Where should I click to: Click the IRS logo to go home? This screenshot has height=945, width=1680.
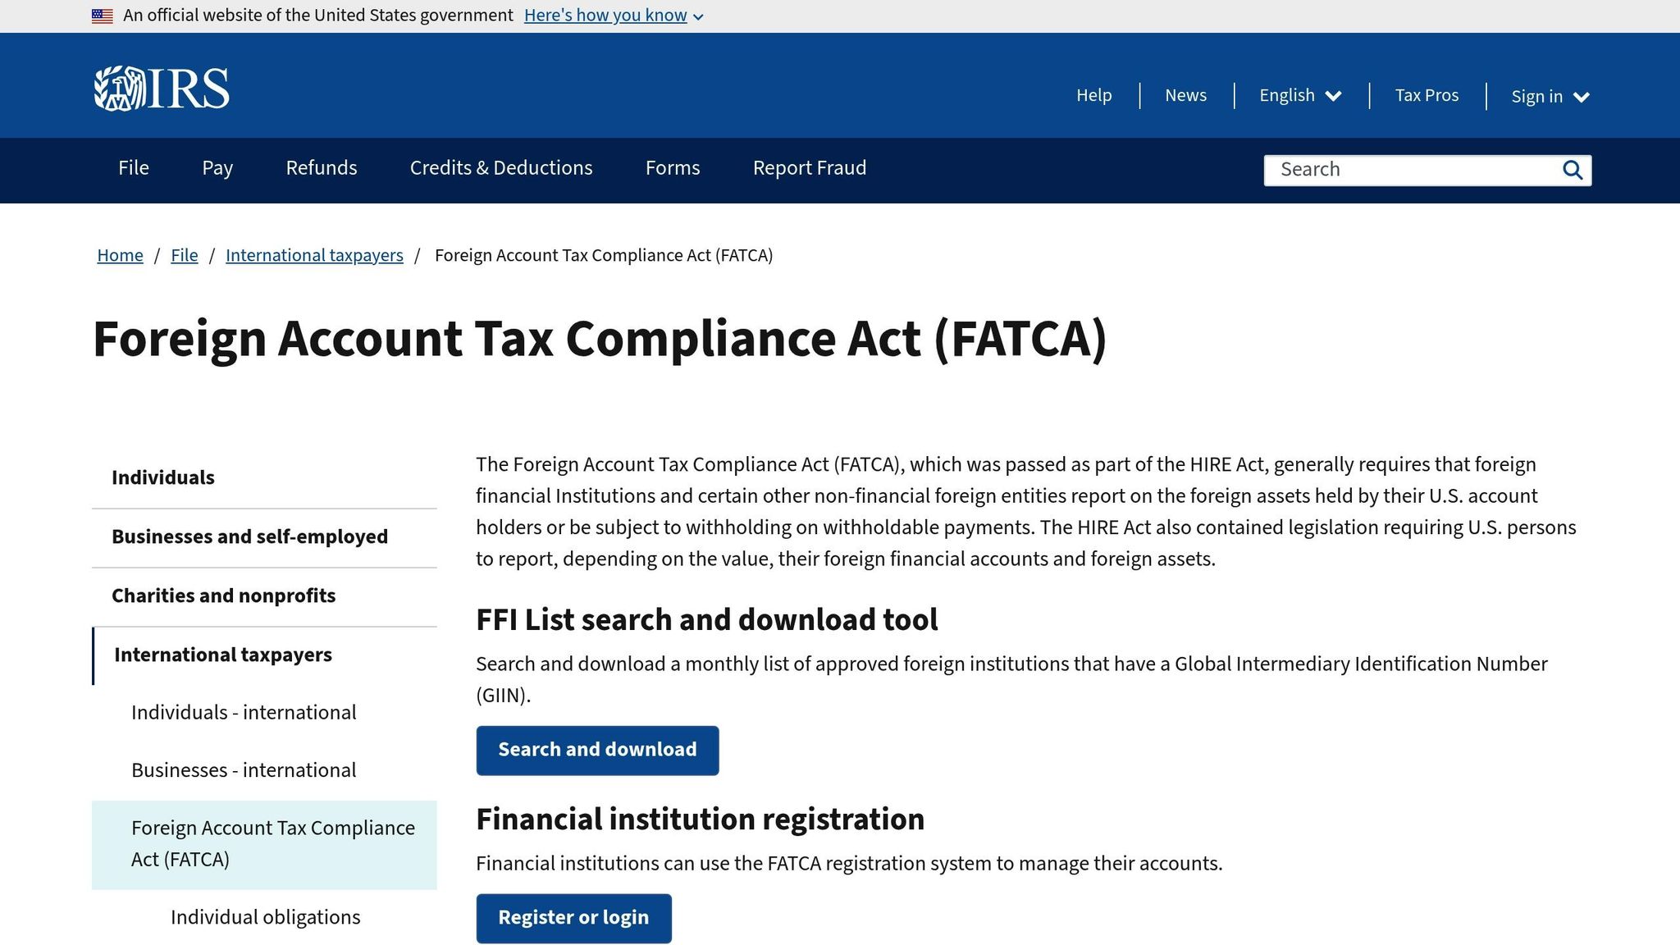point(161,86)
